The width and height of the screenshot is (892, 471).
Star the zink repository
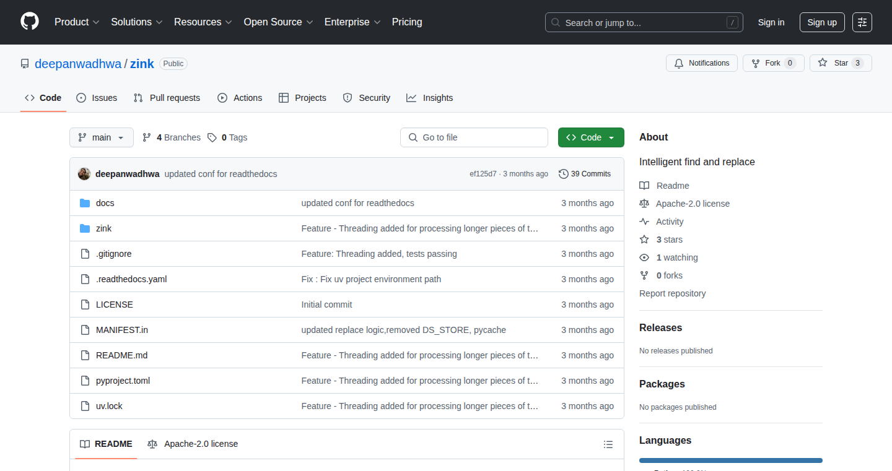point(841,63)
